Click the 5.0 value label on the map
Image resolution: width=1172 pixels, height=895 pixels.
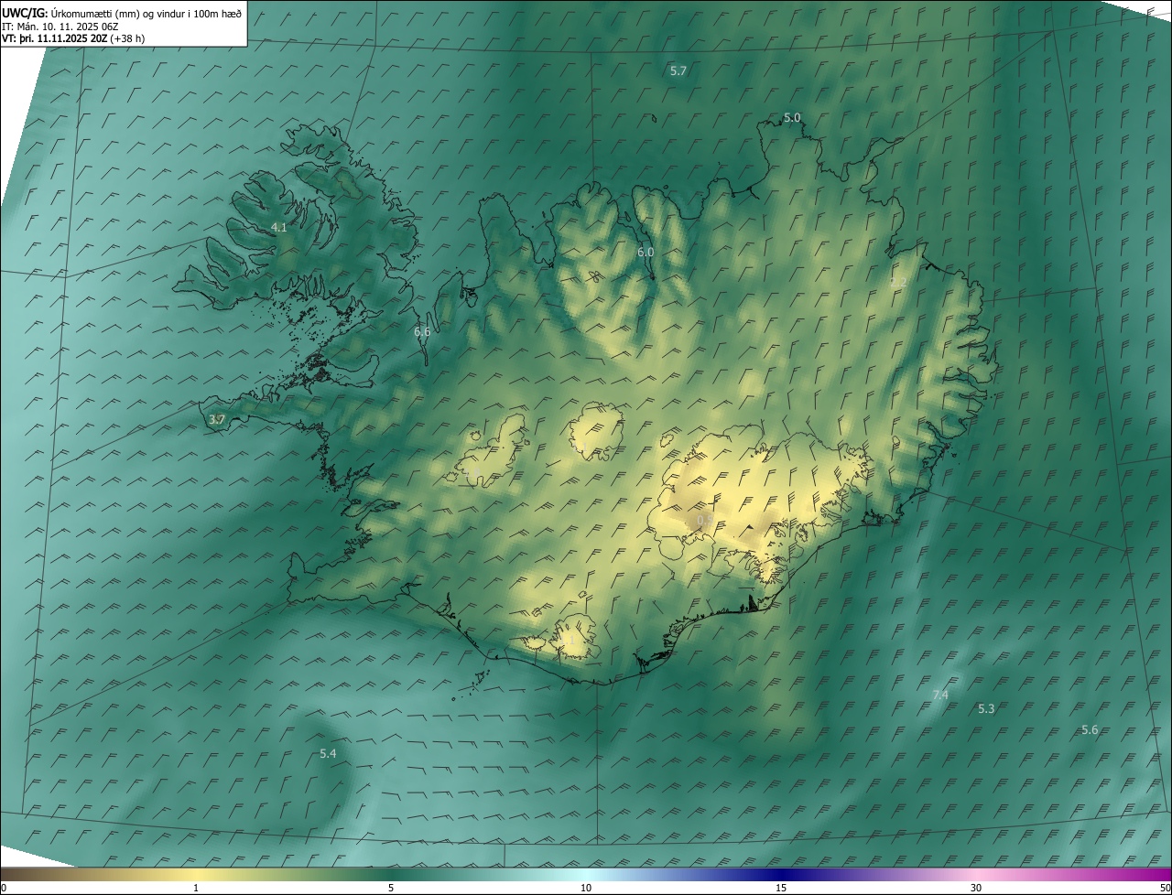click(792, 117)
